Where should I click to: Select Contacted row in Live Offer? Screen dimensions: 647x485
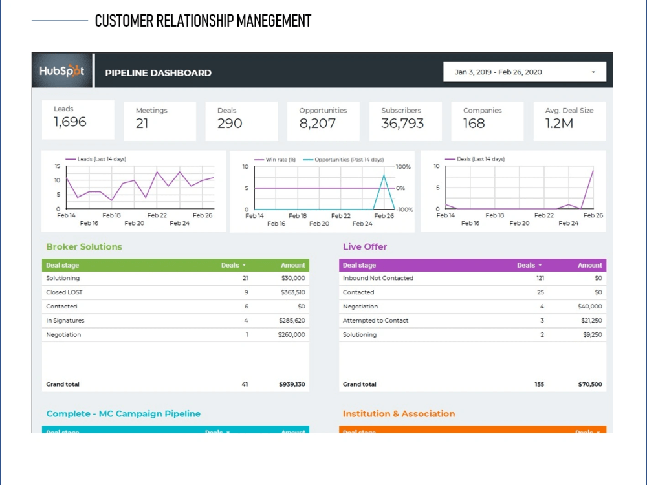[x=472, y=292]
